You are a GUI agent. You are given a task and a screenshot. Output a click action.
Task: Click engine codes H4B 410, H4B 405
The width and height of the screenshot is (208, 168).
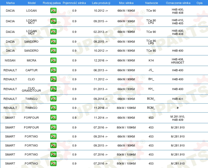[x=178, y=22]
